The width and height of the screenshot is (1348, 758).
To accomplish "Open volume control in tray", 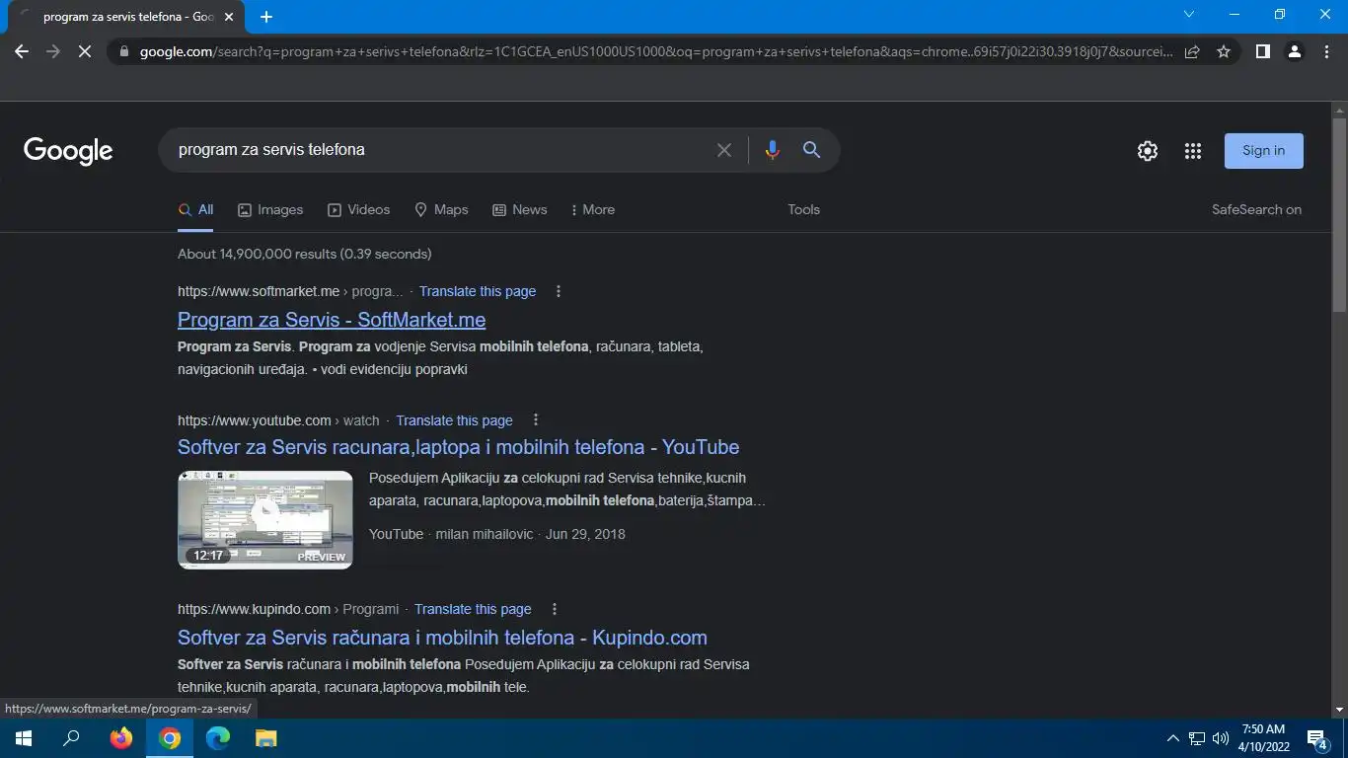I will click(x=1221, y=738).
